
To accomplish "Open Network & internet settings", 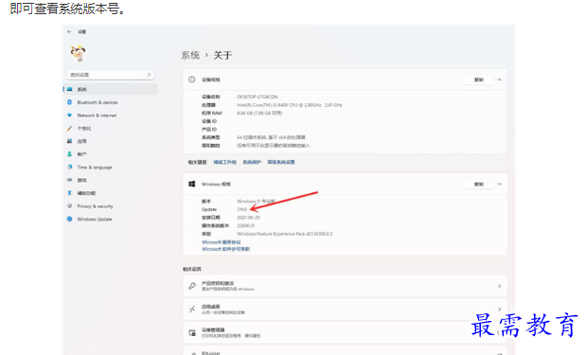I will click(97, 115).
